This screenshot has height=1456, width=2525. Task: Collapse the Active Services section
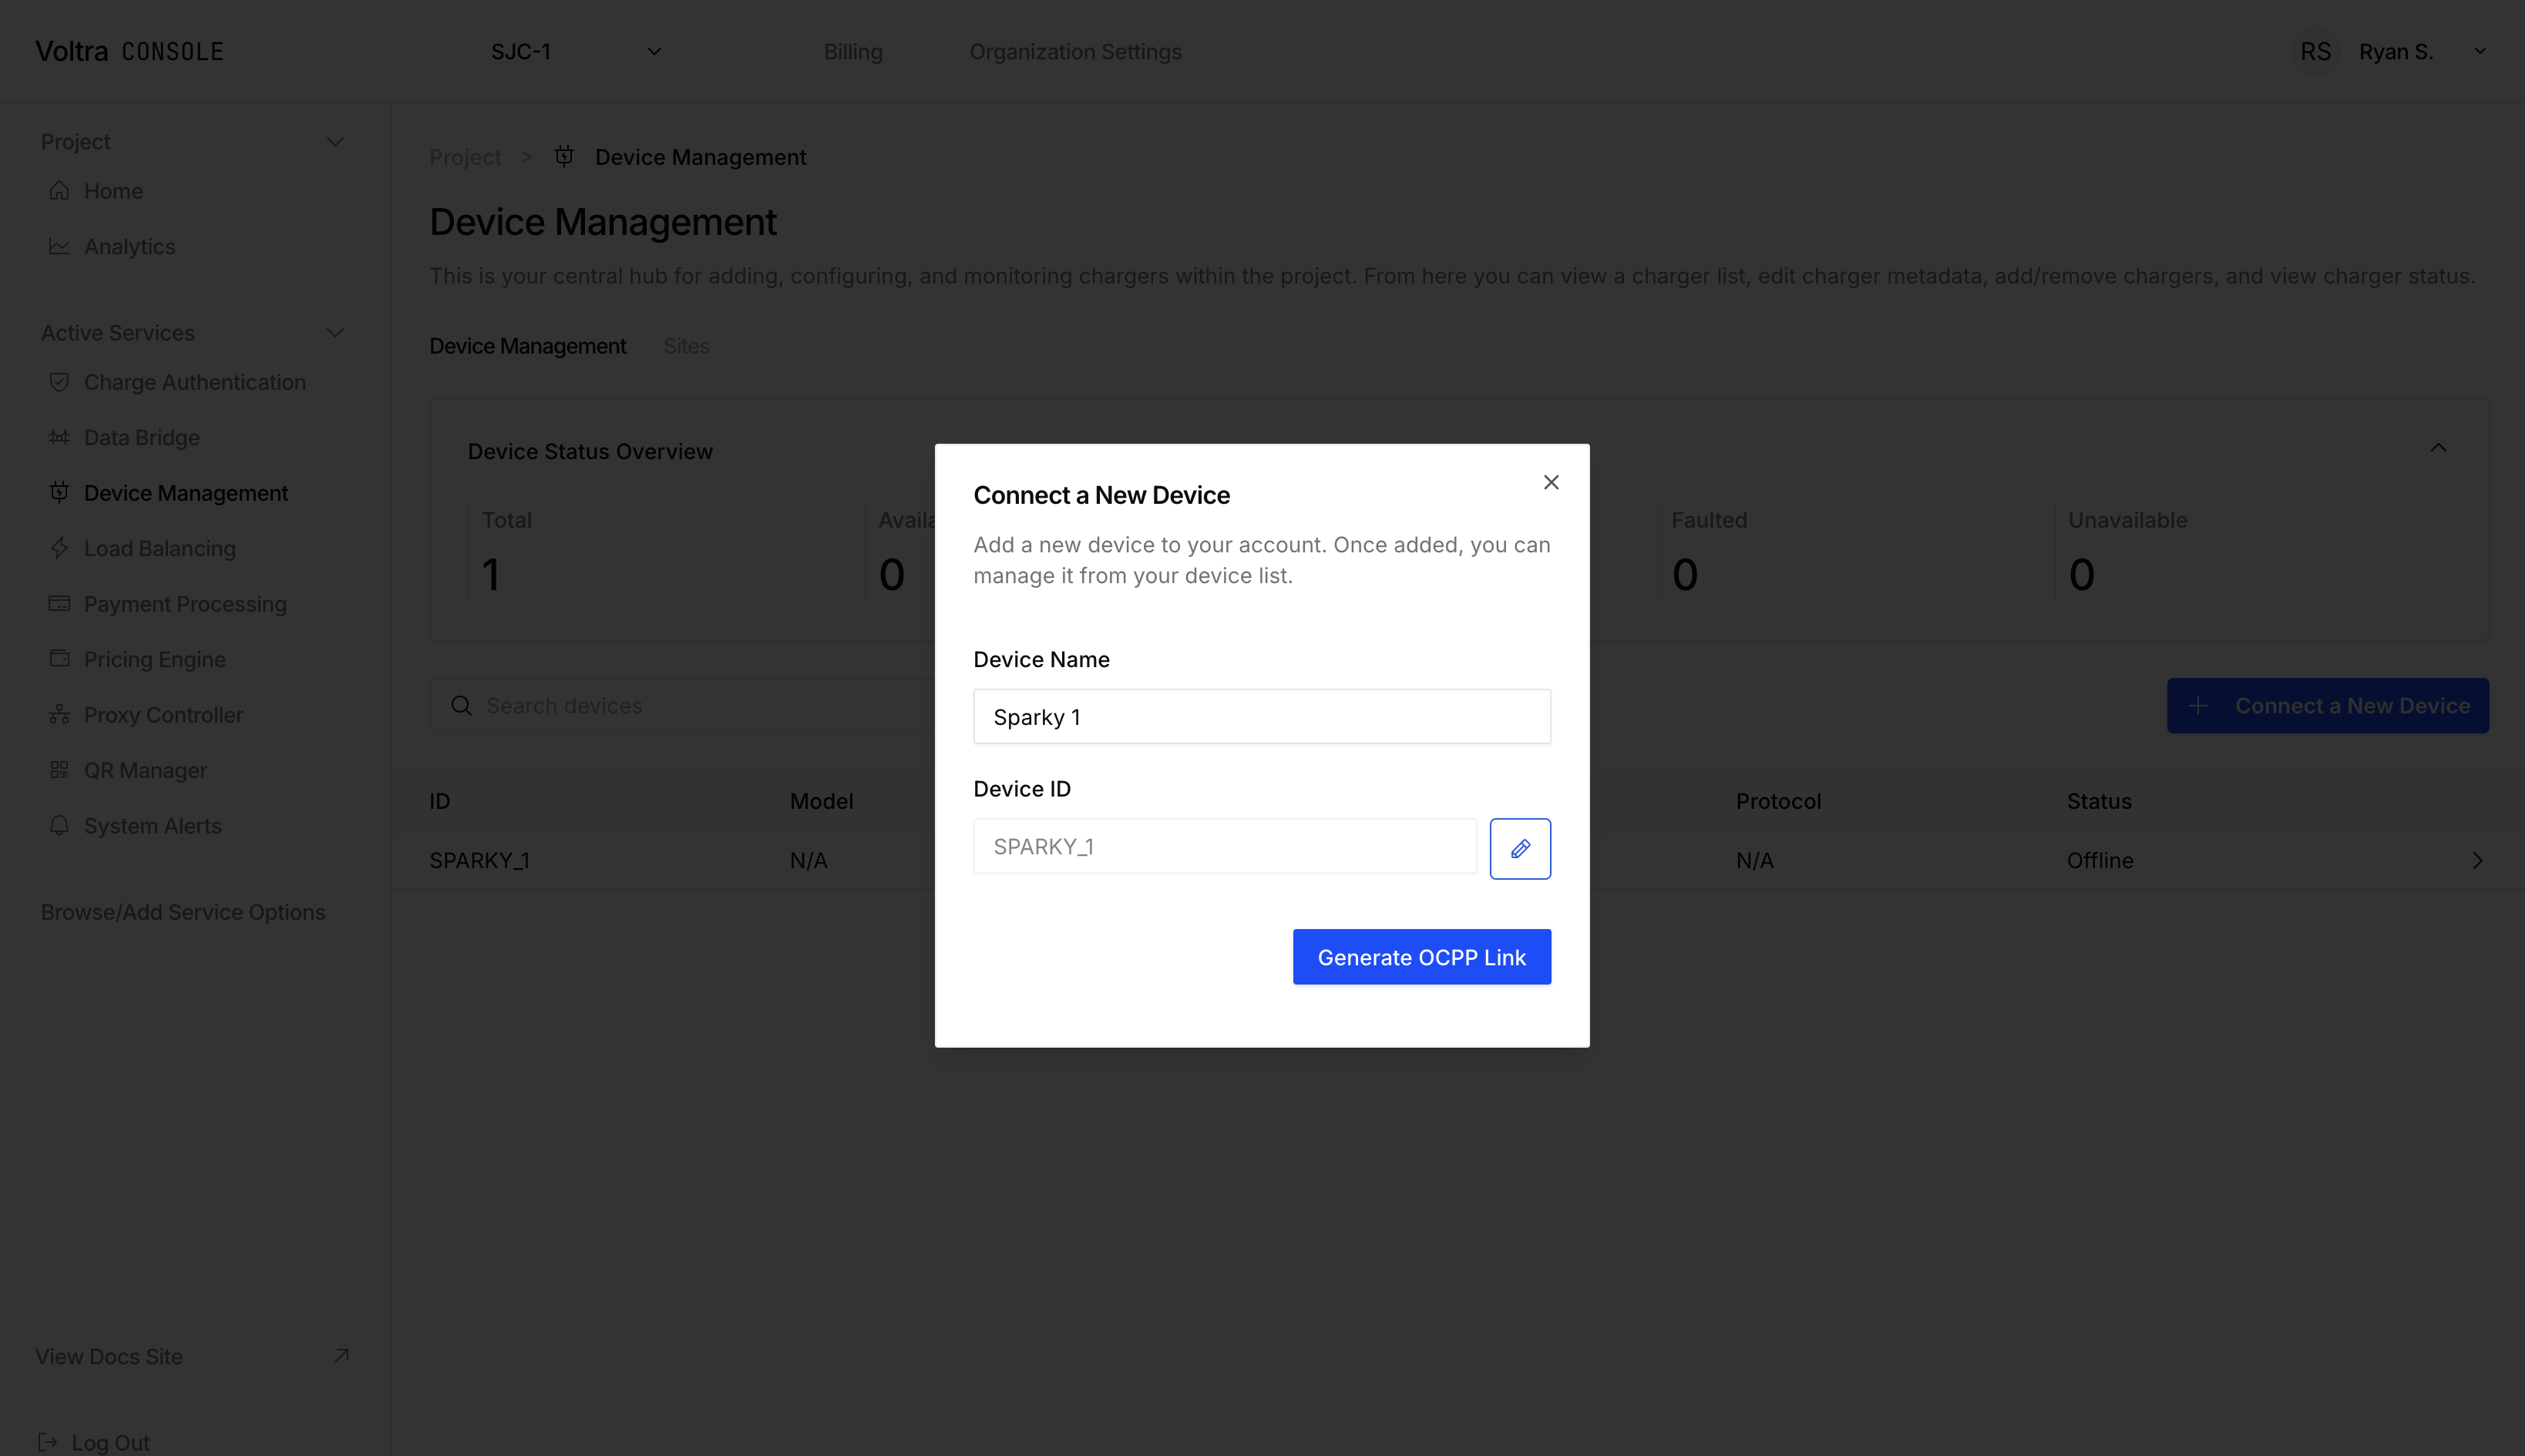[x=335, y=332]
